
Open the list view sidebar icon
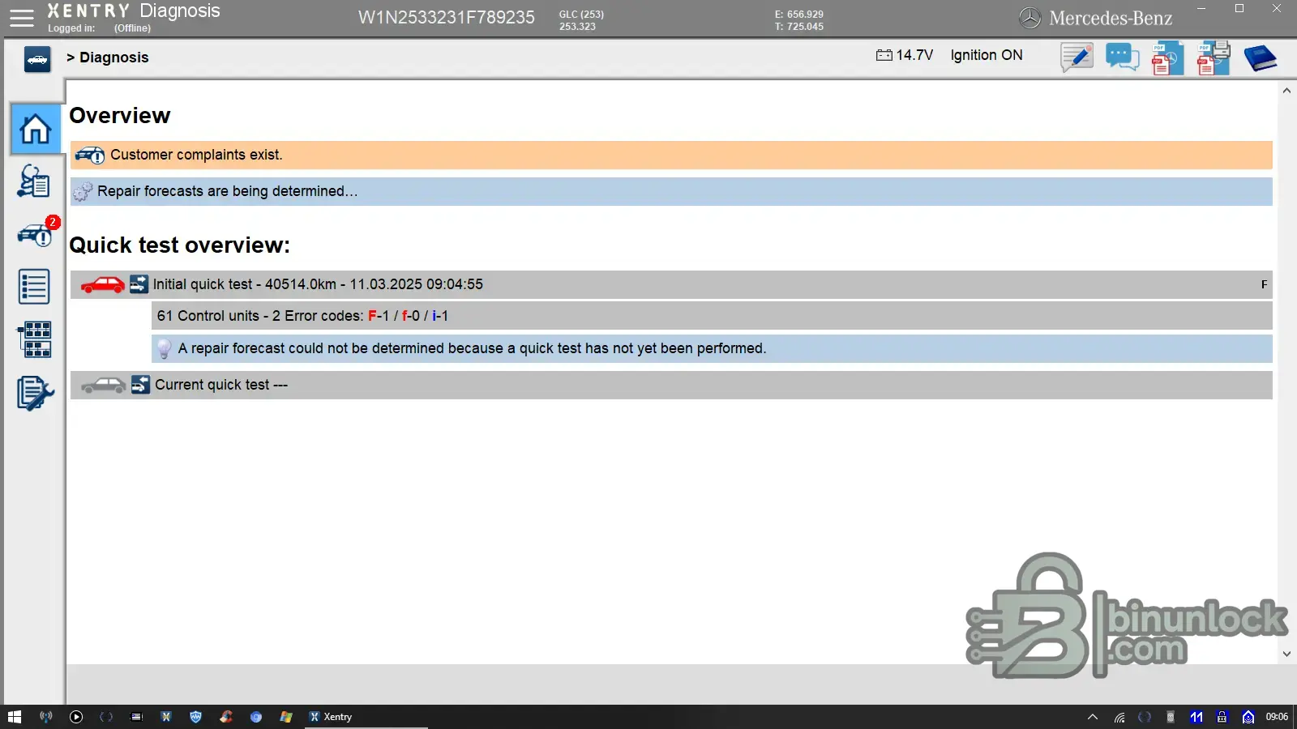coord(34,287)
